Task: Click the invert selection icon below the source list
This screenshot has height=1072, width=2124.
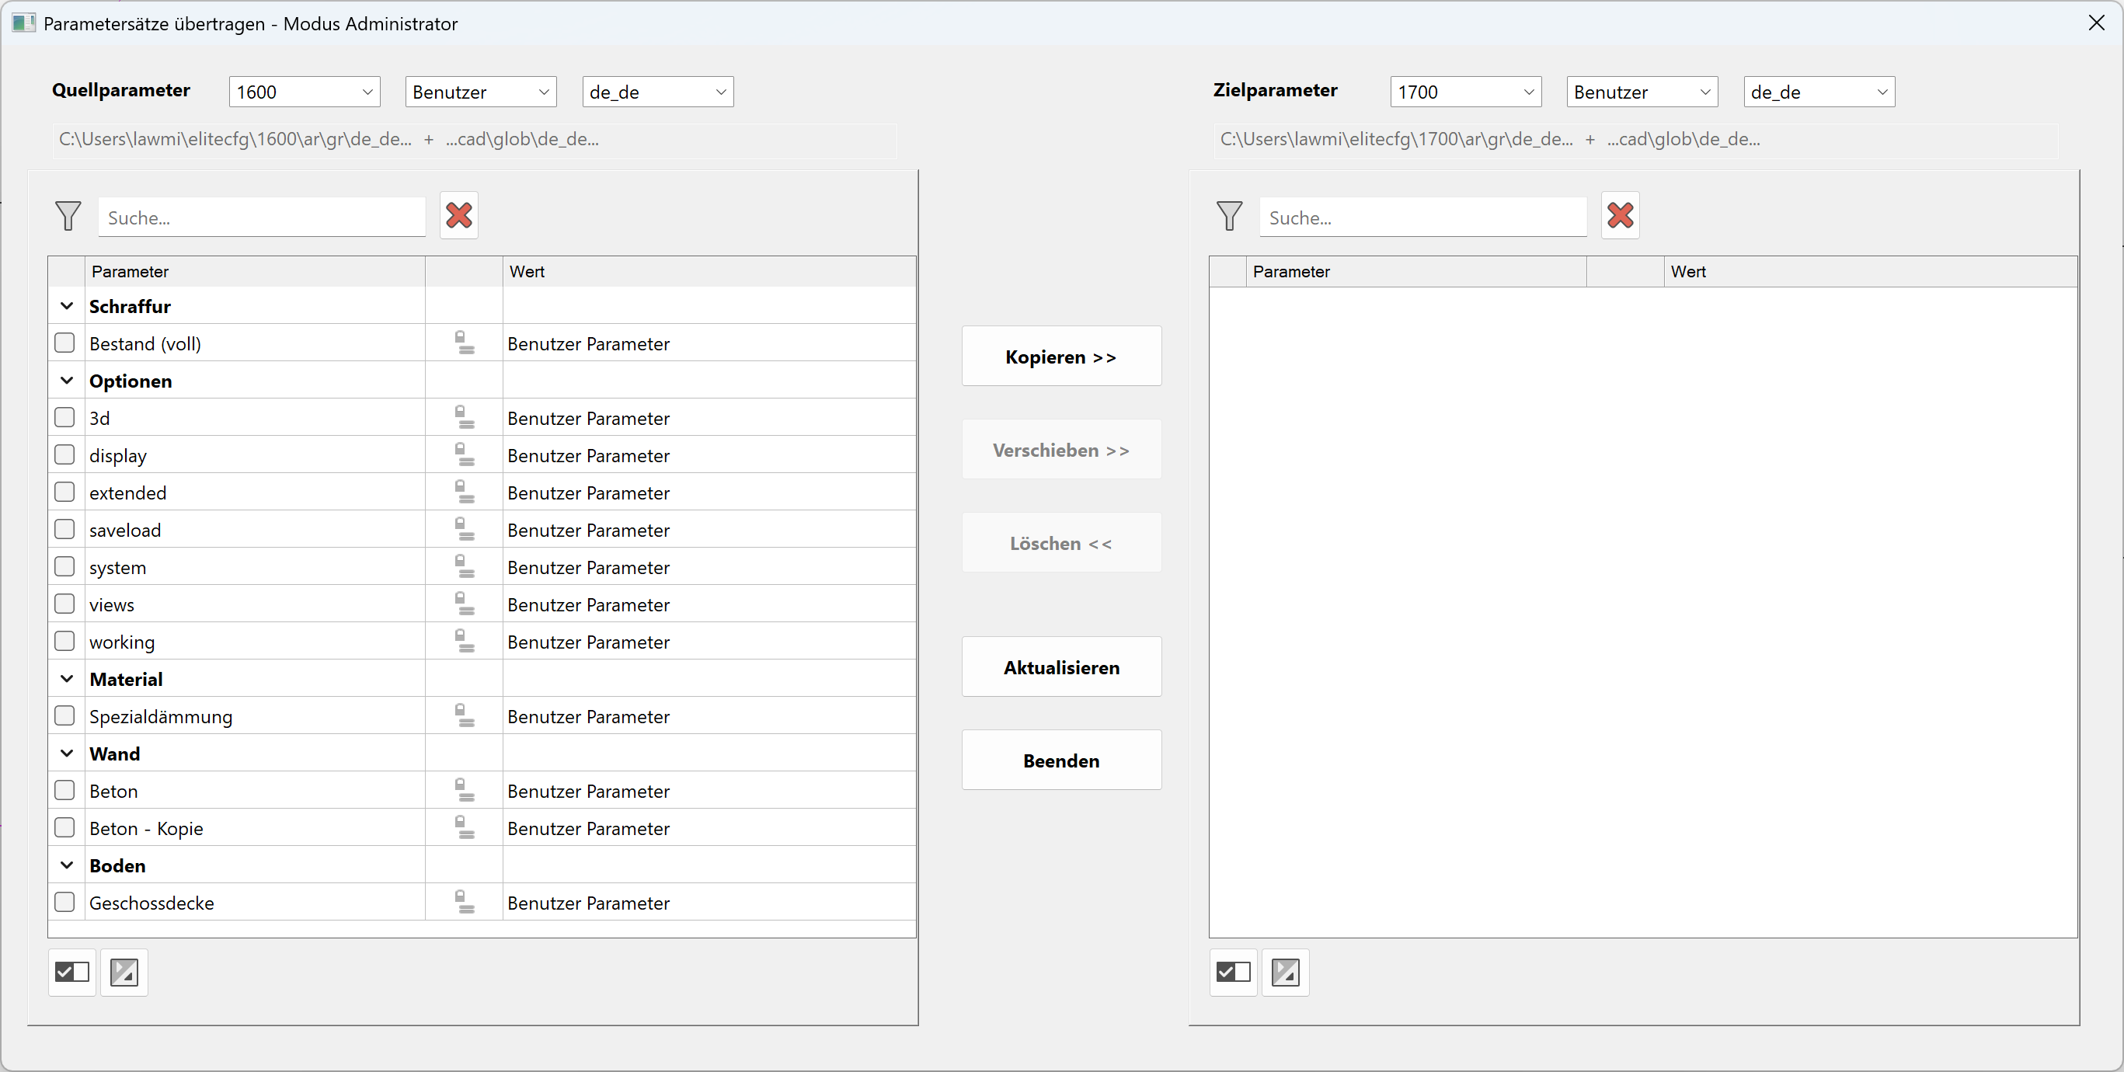Action: tap(124, 973)
